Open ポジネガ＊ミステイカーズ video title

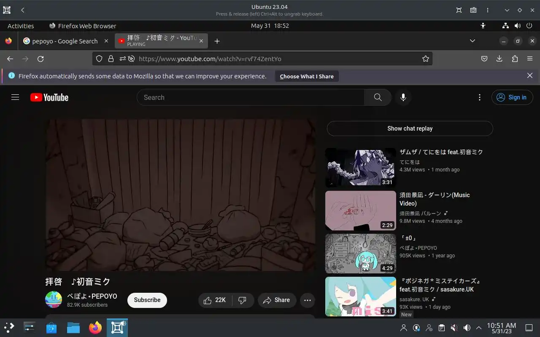pos(440,285)
